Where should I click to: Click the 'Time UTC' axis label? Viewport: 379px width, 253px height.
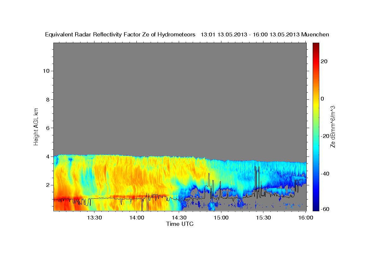180,224
